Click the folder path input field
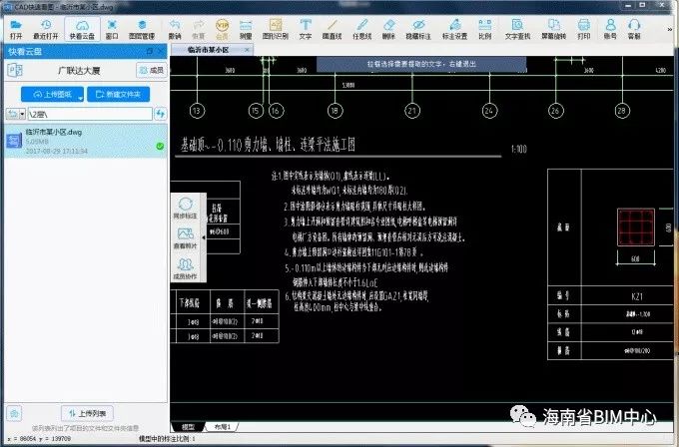The image size is (679, 447). 90,114
